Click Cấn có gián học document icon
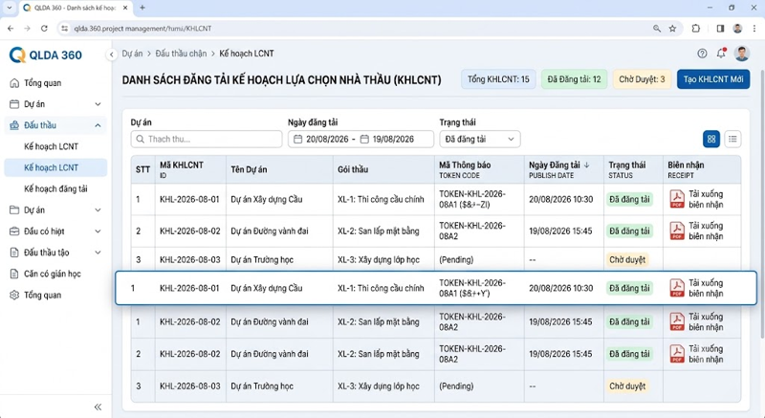This screenshot has height=418, width=765. point(14,274)
